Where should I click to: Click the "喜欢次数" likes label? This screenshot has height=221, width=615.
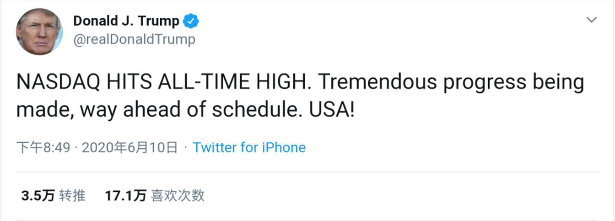[x=178, y=196]
